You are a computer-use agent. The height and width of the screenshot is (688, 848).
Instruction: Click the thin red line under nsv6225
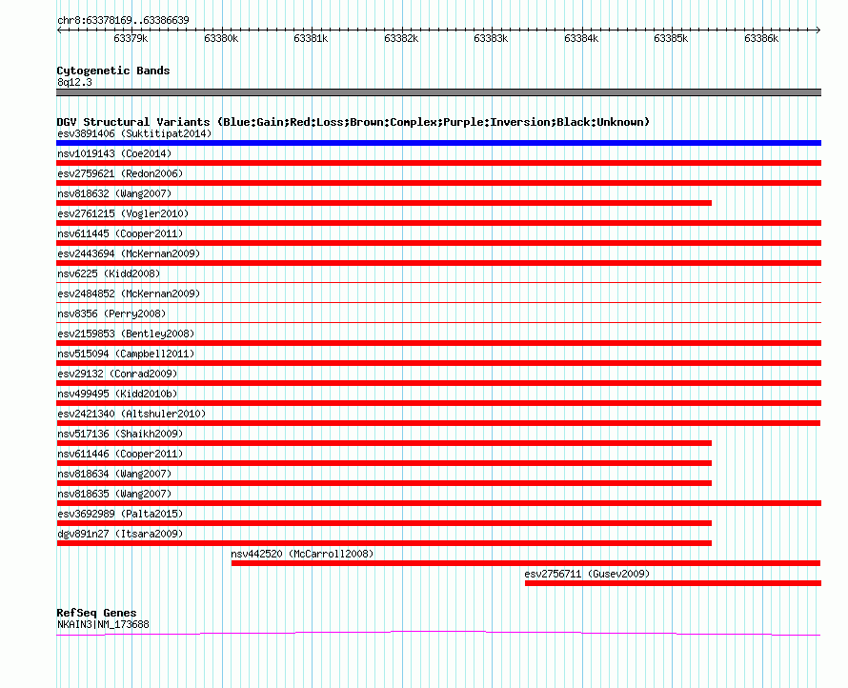click(438, 282)
